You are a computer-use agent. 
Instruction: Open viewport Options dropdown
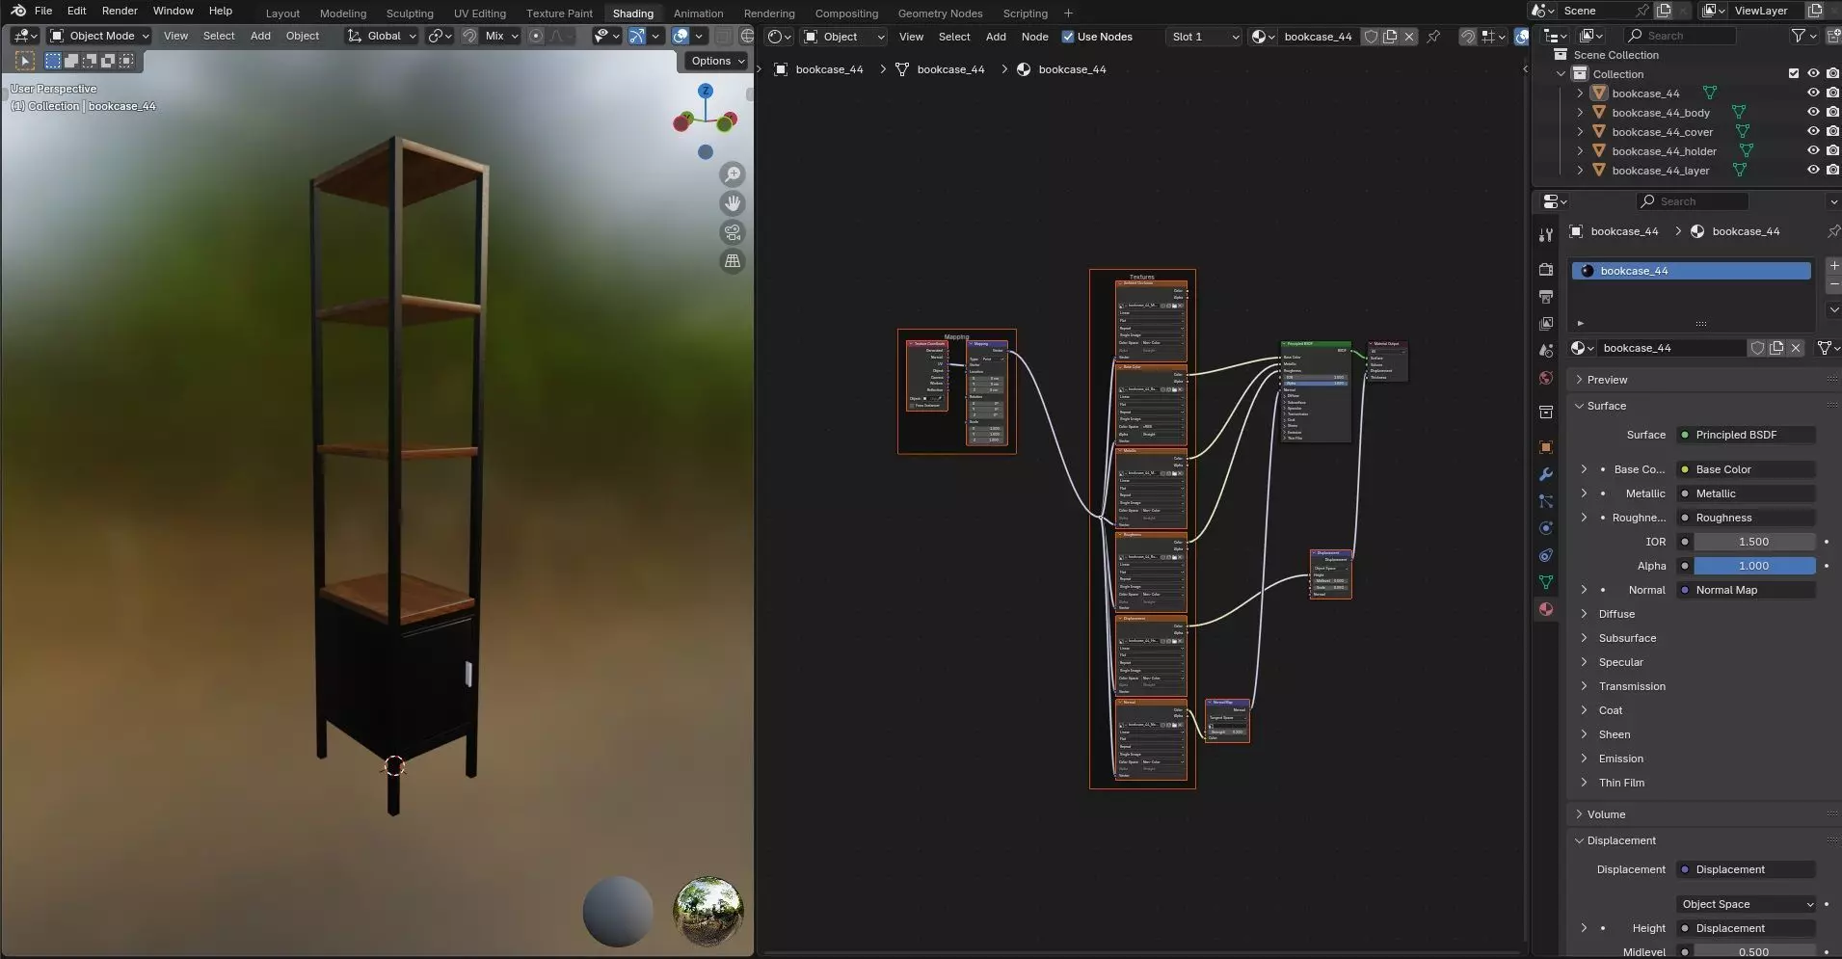718,61
